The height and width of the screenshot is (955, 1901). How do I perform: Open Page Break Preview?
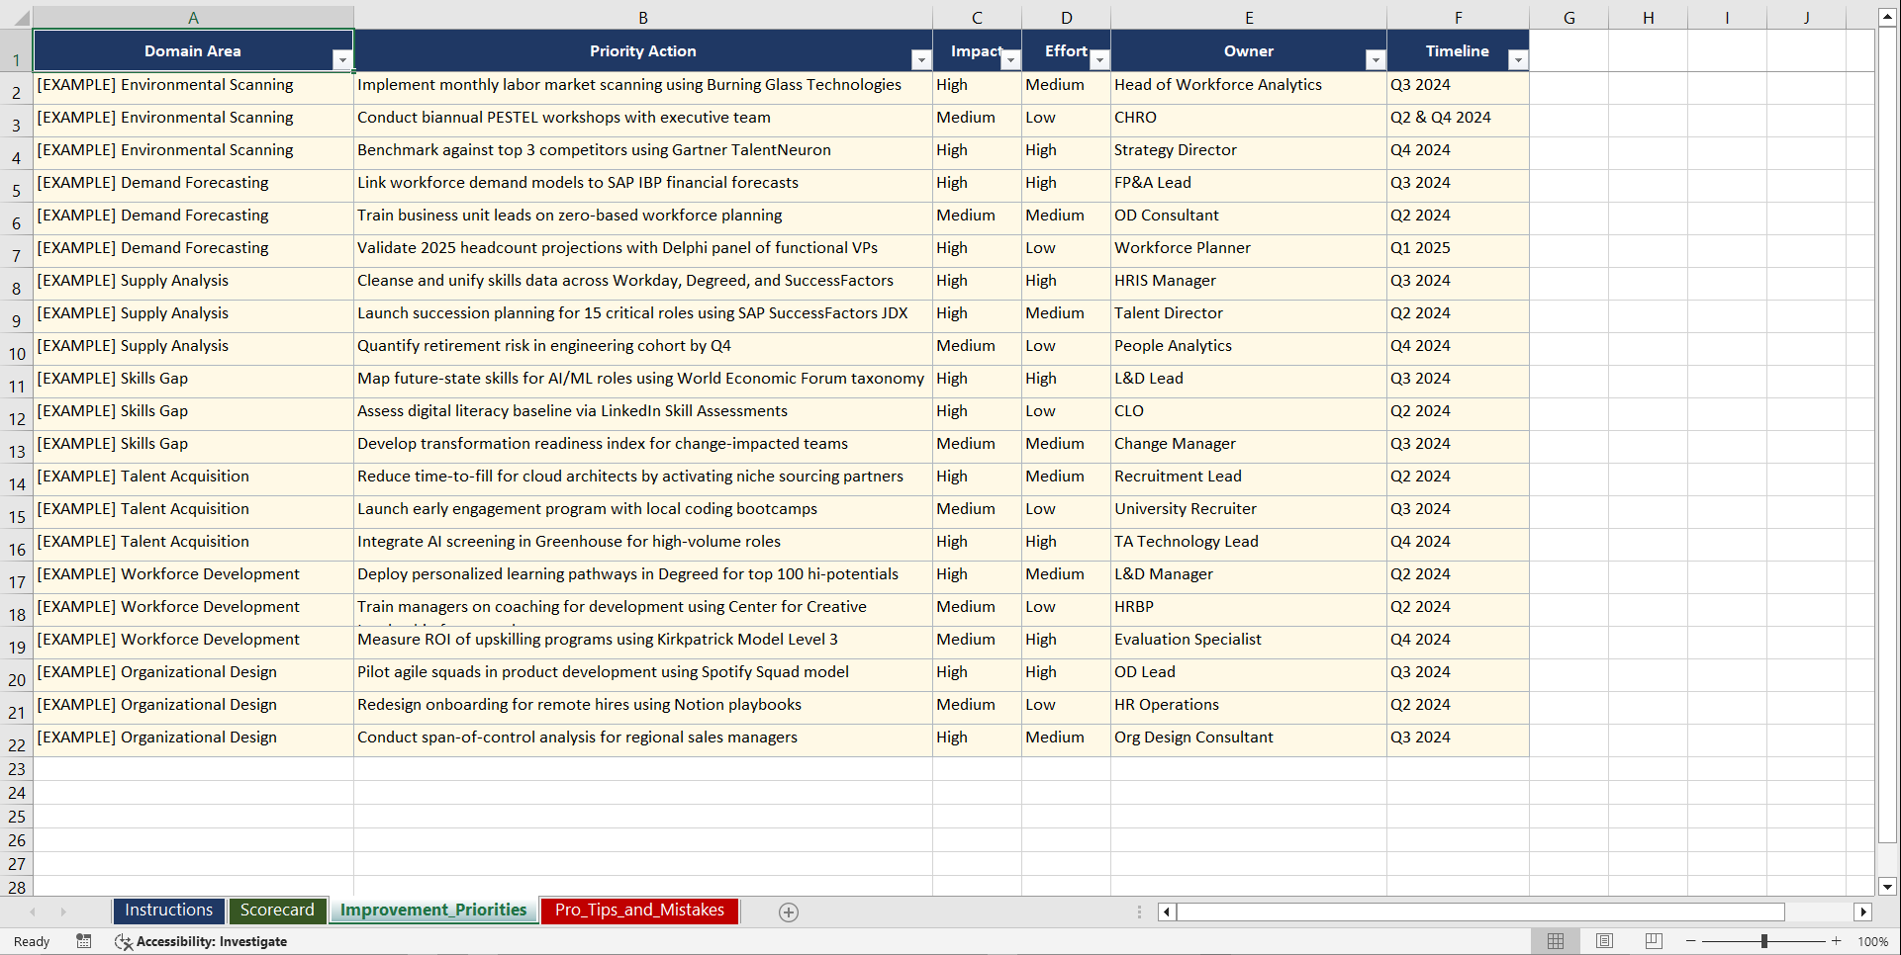pos(1653,941)
